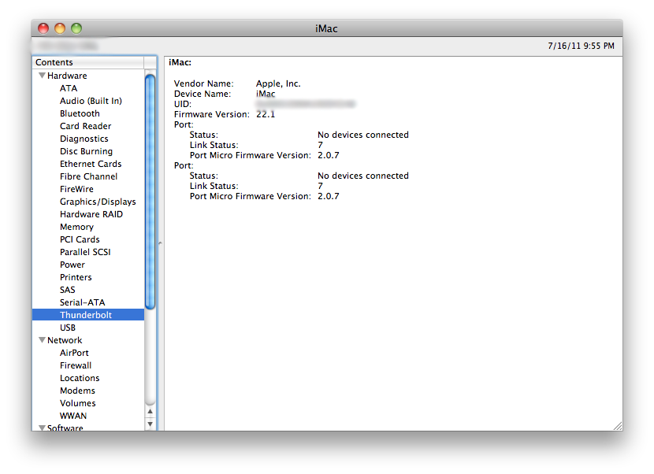
Task: Open PCI Cards item
Action: pyautogui.click(x=80, y=239)
